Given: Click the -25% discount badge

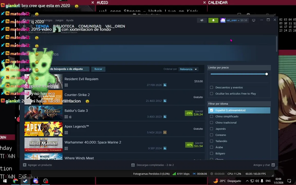Looking at the screenshot, I should coord(189,113).
